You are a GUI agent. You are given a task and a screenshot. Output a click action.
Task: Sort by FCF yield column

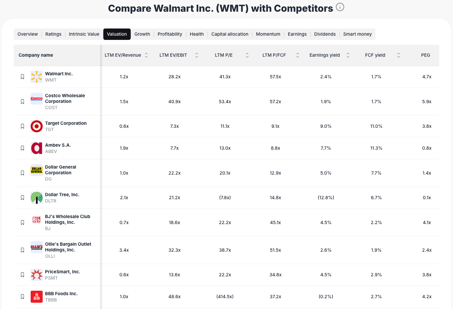398,55
